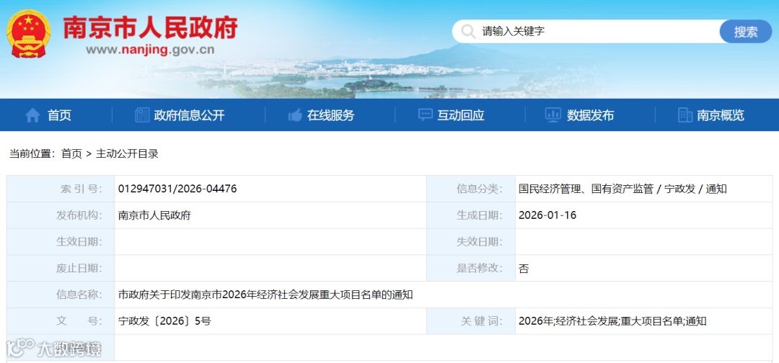Screen dimensions: 779x363
Task: Click the 主动公开目录 breadcrumb link
Action: pyautogui.click(x=127, y=153)
